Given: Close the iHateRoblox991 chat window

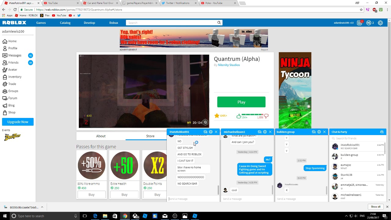Looking at the screenshot, I should click(x=216, y=132).
